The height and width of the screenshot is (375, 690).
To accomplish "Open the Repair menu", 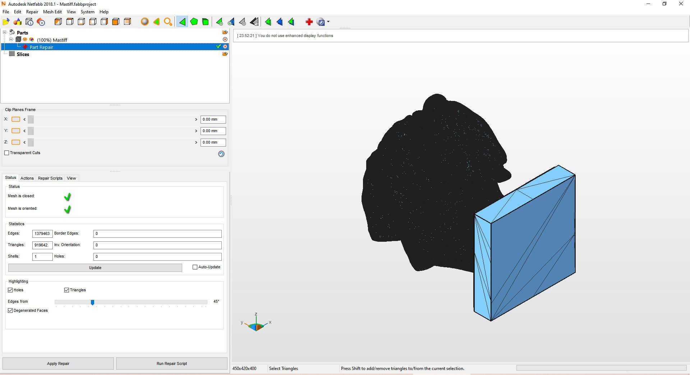I will tap(32, 12).
